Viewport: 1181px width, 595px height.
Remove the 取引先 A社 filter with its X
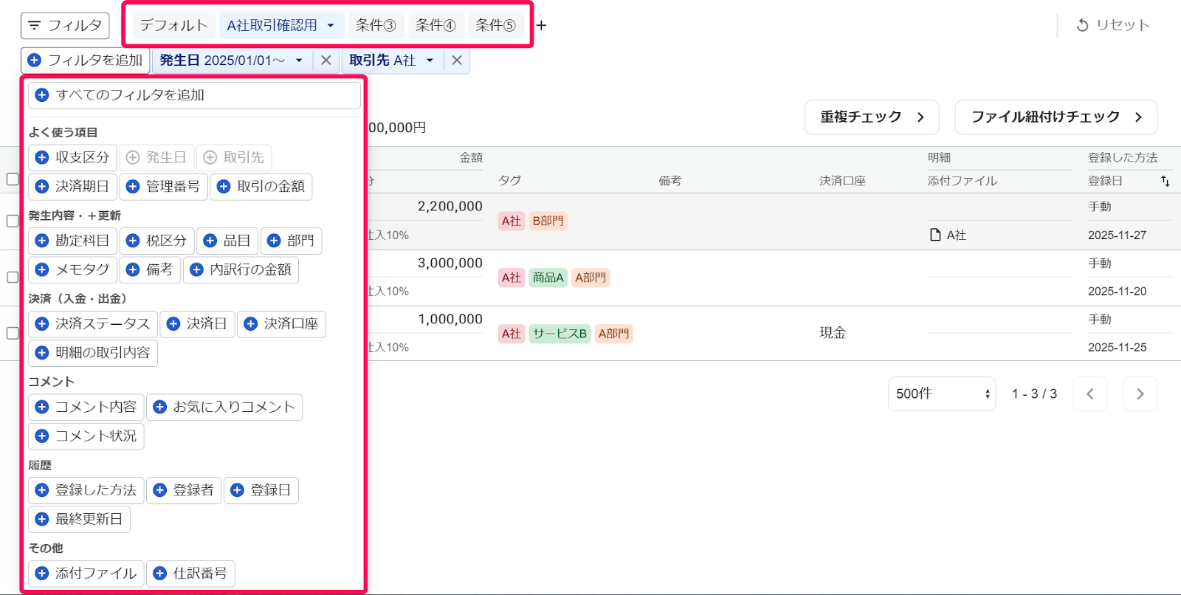pos(457,61)
